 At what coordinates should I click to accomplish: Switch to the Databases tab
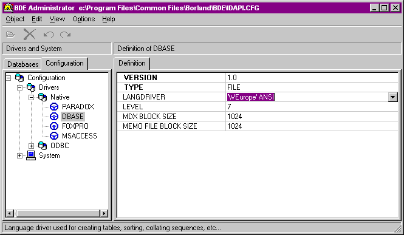click(x=22, y=64)
